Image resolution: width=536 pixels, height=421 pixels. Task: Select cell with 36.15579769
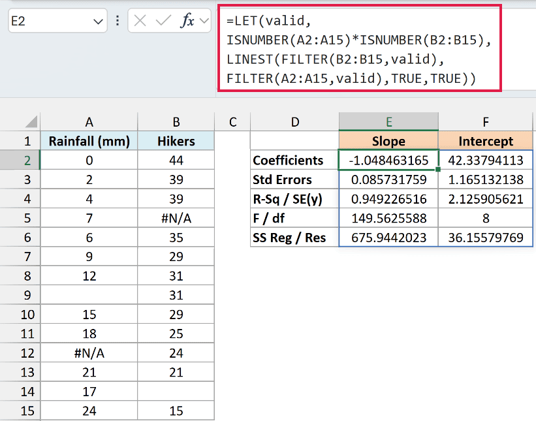coord(486,237)
